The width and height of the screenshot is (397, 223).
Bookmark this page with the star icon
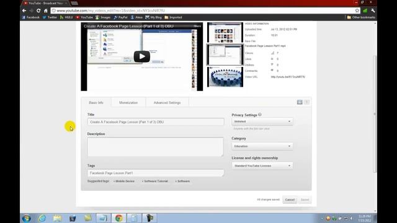(x=357, y=11)
